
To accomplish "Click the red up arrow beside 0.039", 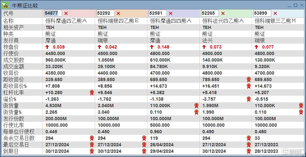I will click(x=47, y=47).
